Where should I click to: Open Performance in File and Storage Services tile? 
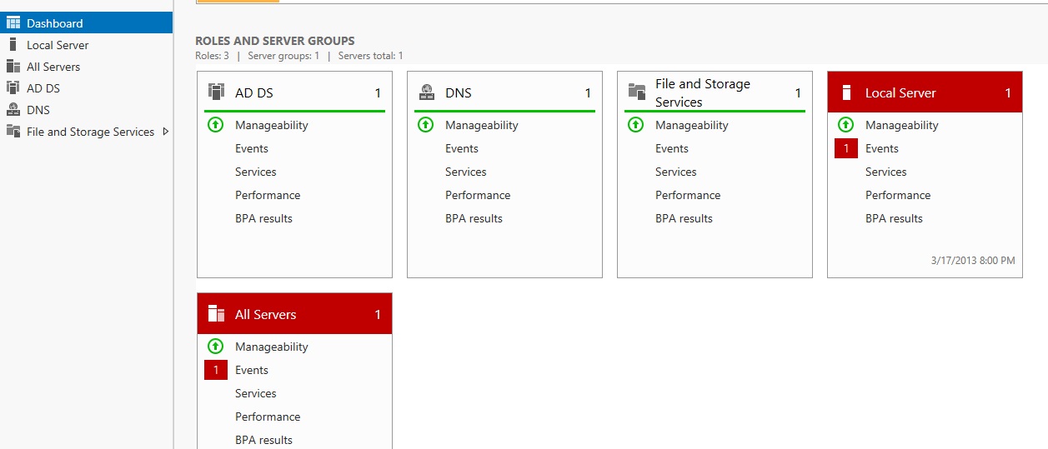point(688,195)
